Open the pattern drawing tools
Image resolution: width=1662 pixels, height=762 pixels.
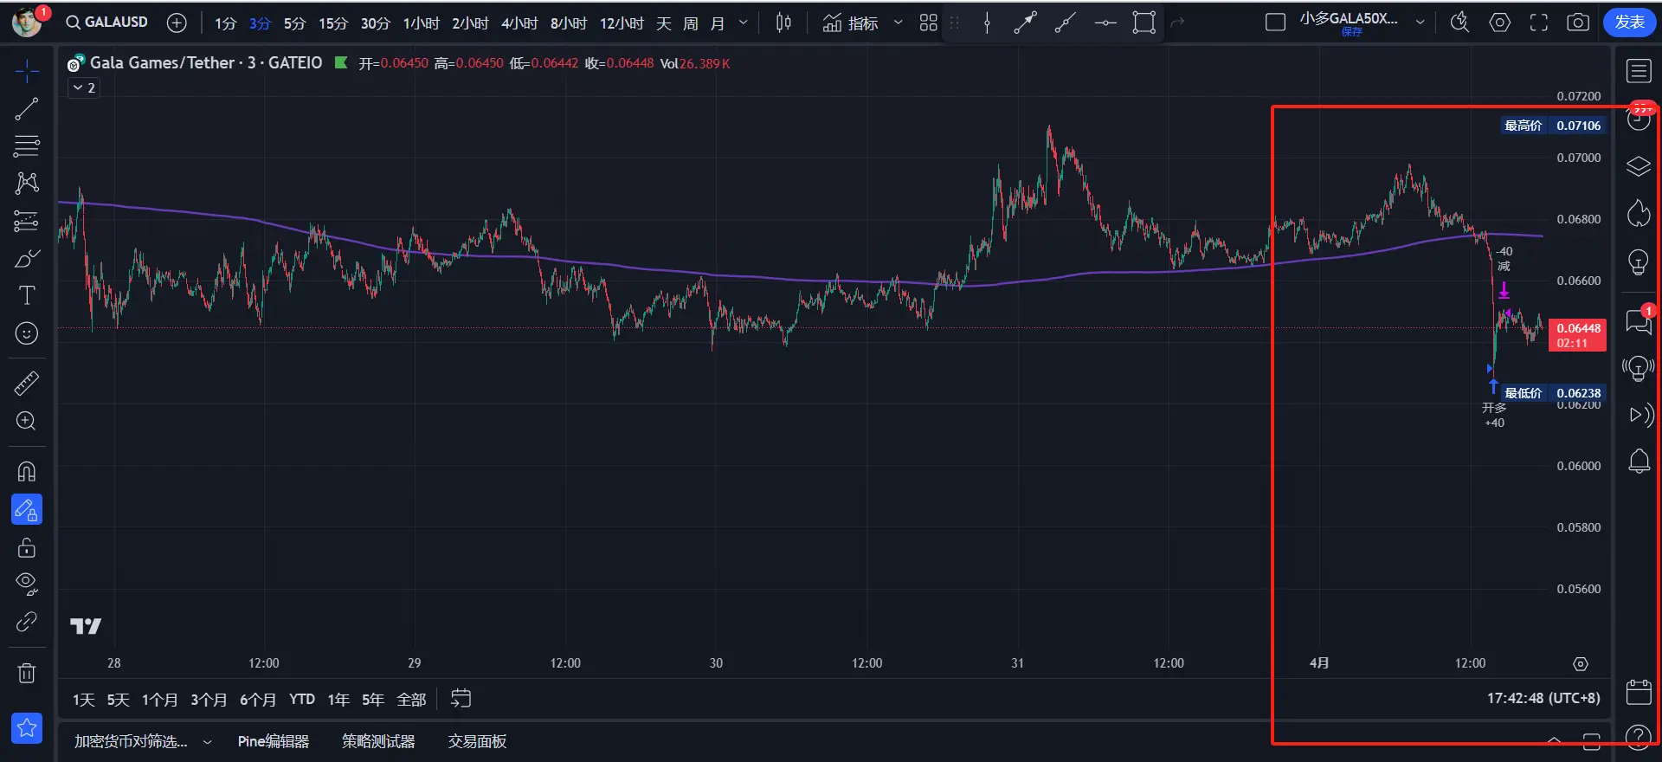pos(27,183)
